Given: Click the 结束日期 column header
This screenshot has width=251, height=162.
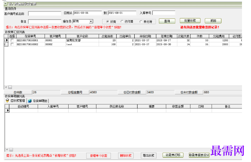Looking at the screenshot, I should [166, 36].
